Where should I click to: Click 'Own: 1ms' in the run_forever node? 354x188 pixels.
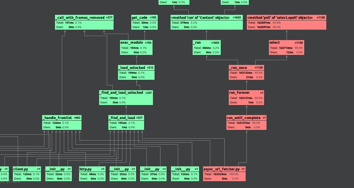(242, 102)
